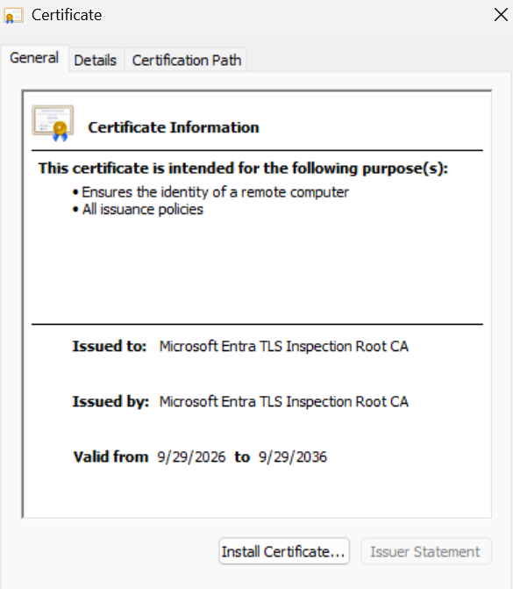Click 'Ensures the identity of a remote computer'
This screenshot has height=589, width=513.
coord(216,192)
